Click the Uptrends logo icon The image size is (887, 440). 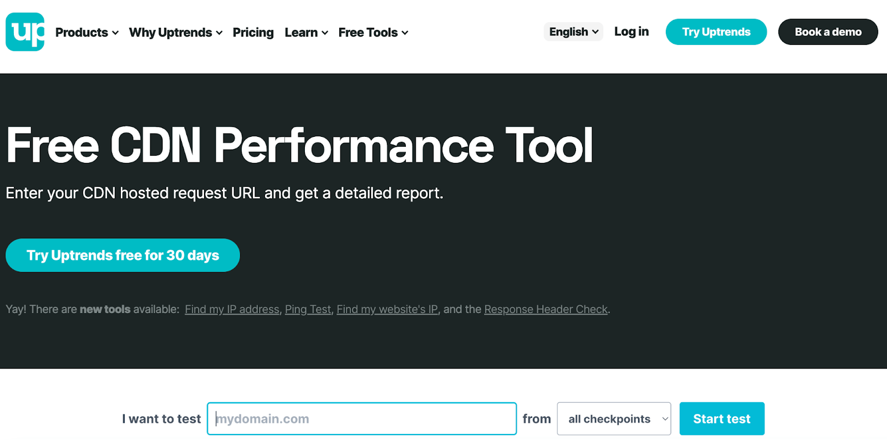click(25, 32)
